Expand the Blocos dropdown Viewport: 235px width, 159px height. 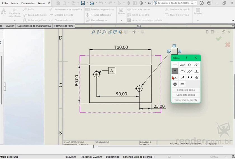(x=121, y=20)
